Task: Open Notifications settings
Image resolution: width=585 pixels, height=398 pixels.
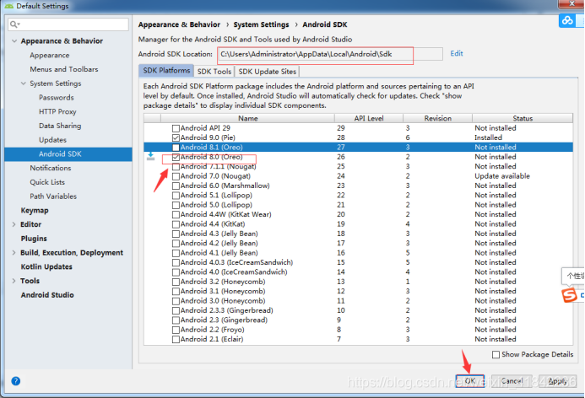Action: click(x=51, y=168)
